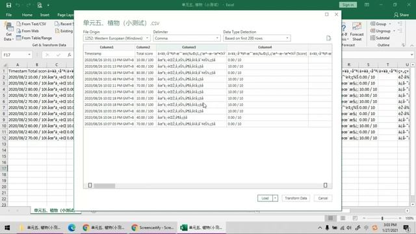Click the Redo icon in quick access toolbar

[x=29, y=5]
